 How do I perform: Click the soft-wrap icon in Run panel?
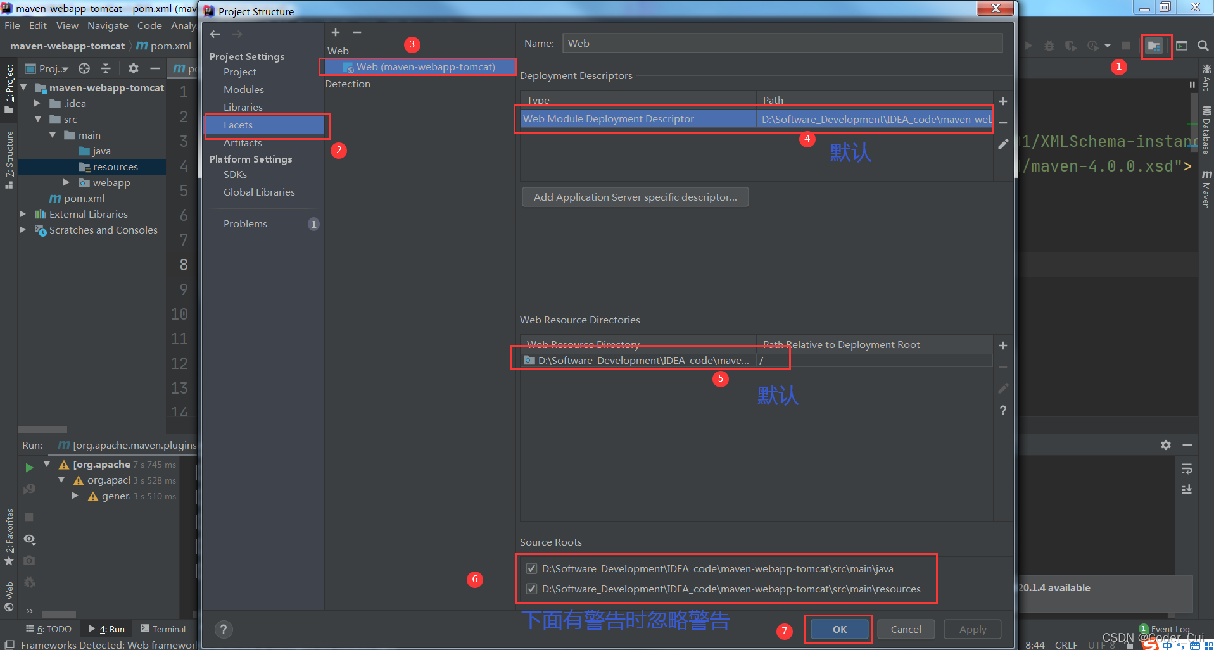pyautogui.click(x=1187, y=469)
